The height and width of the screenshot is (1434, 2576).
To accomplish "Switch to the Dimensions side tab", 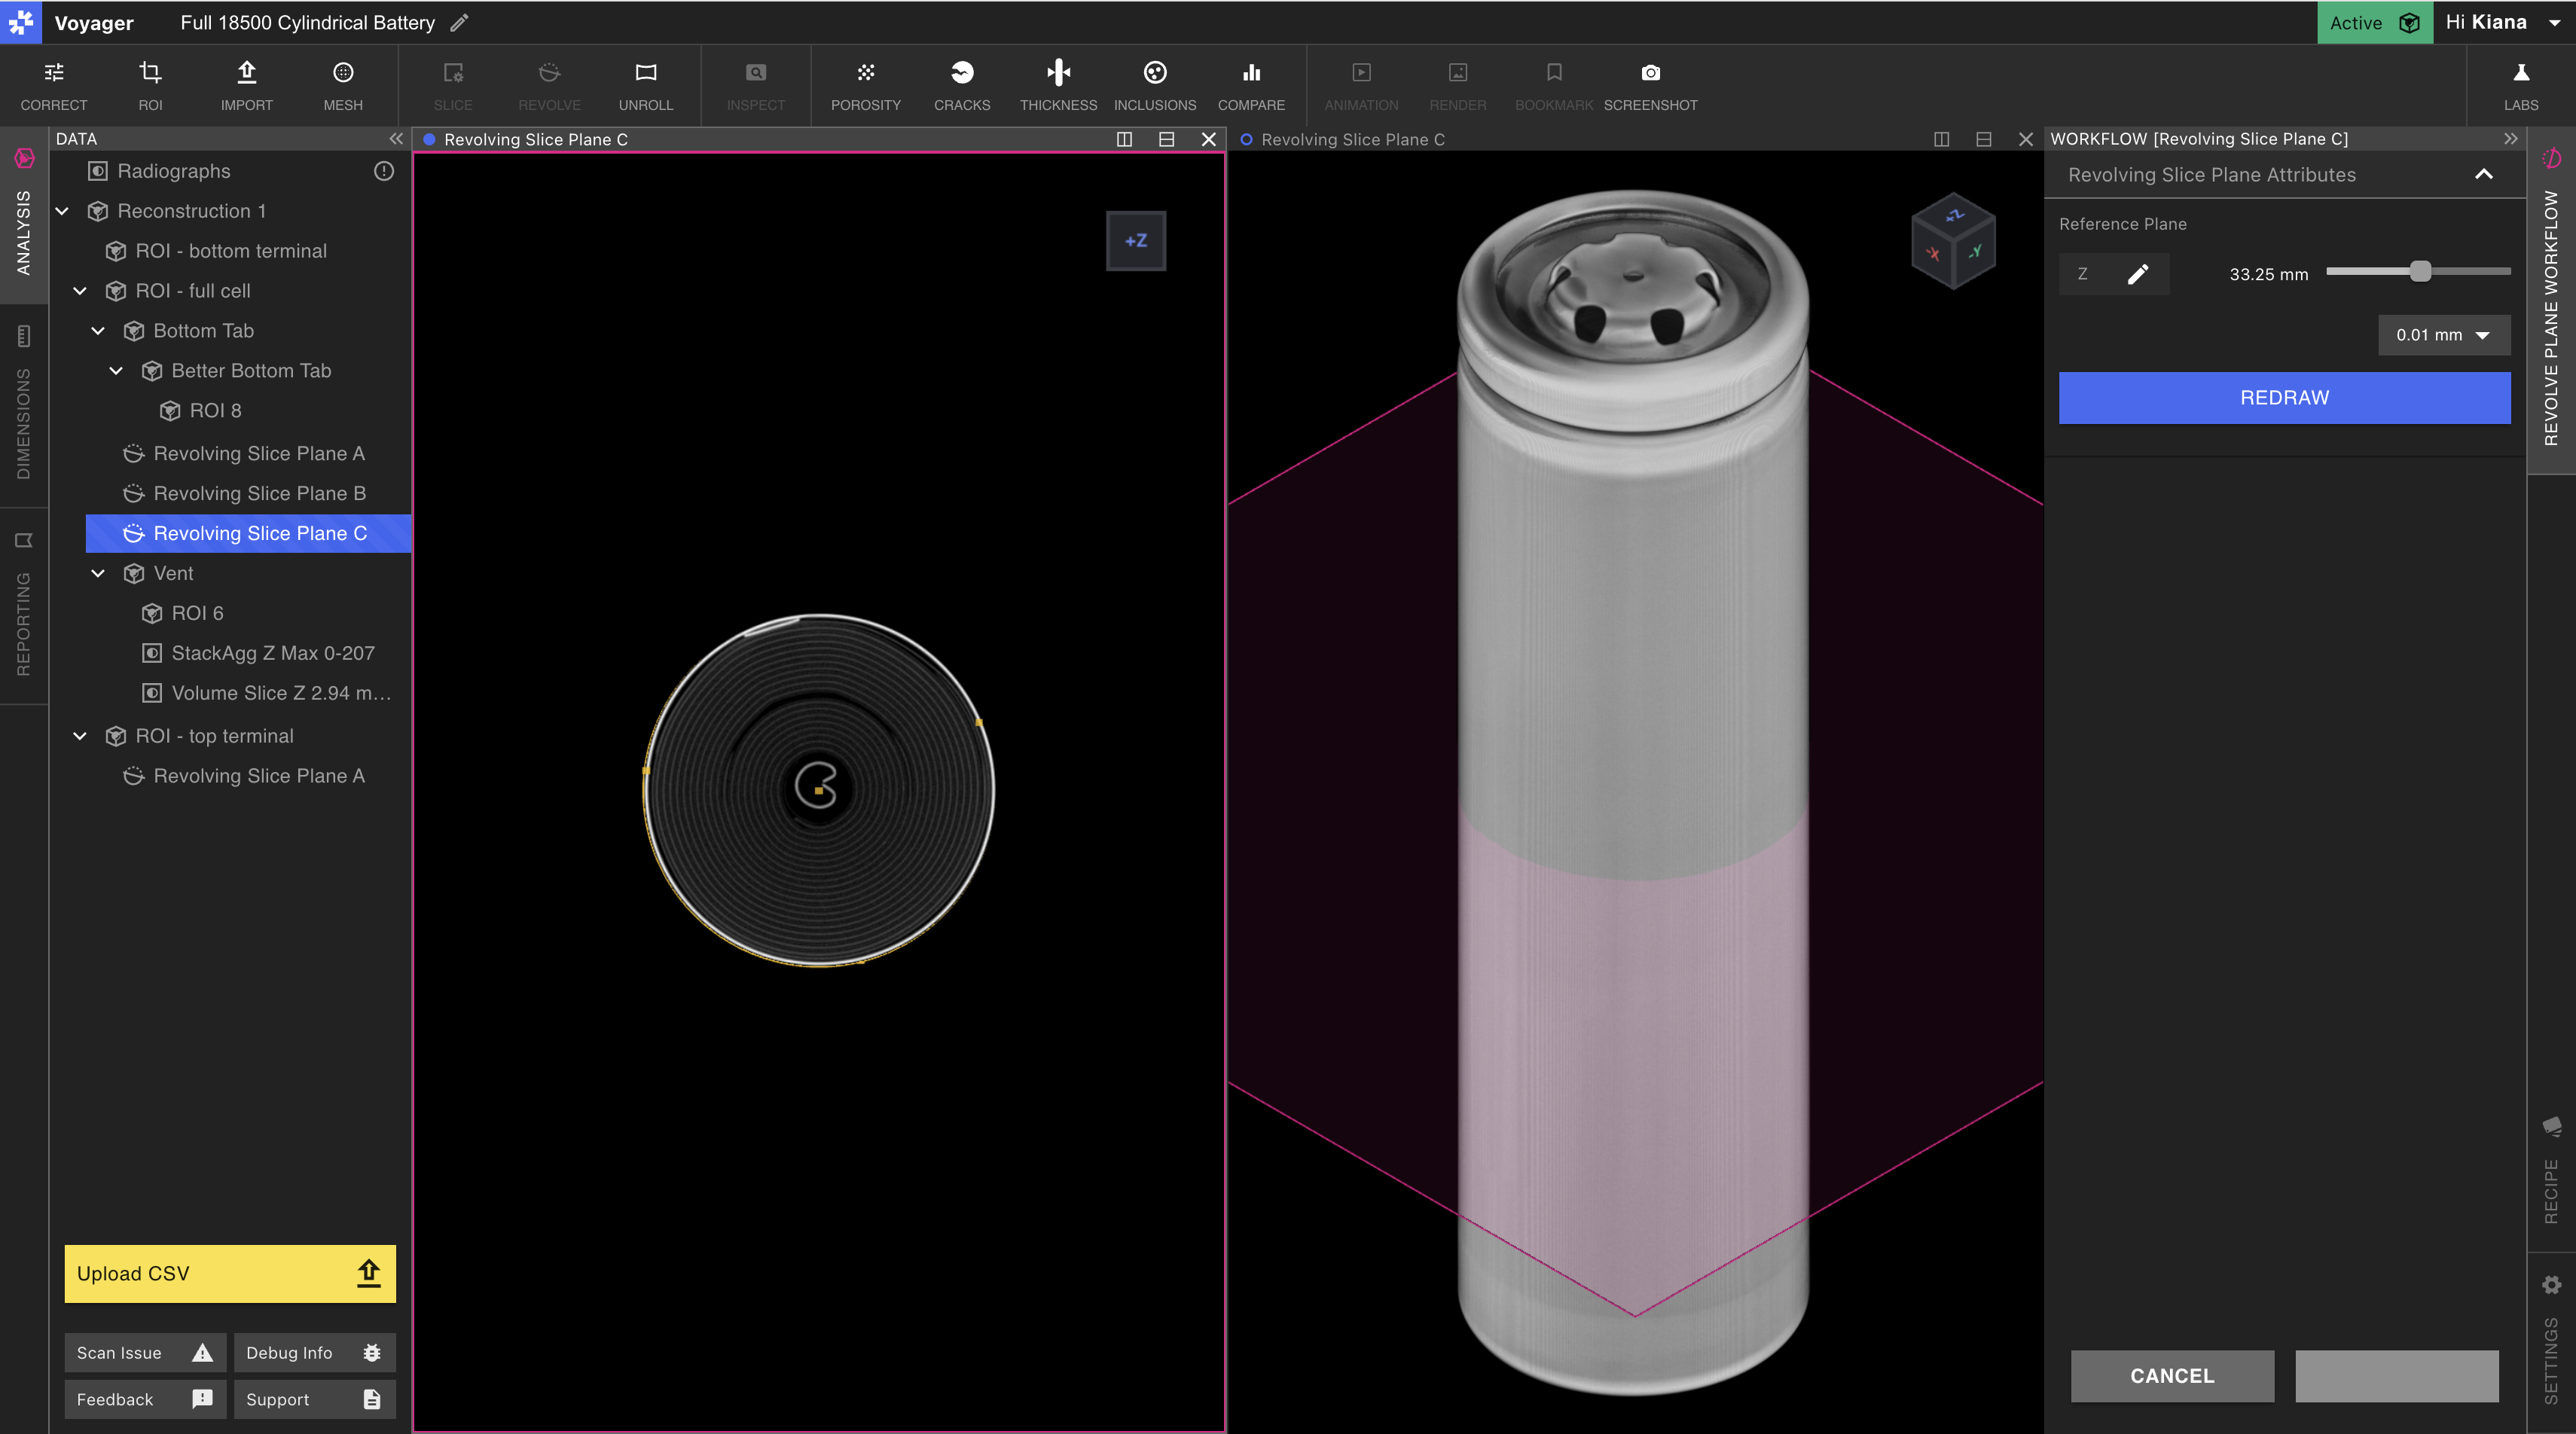I will [24, 404].
